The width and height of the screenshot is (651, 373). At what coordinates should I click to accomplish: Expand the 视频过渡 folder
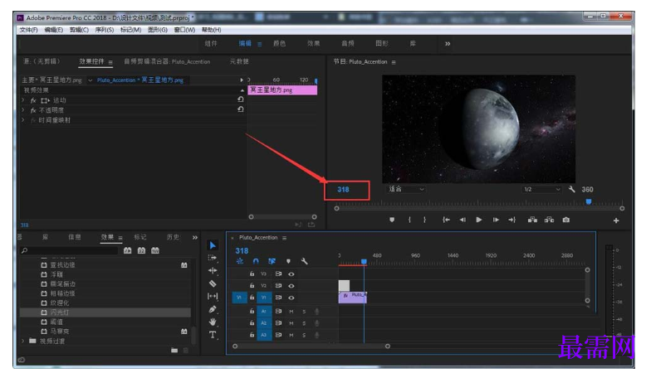(23, 341)
